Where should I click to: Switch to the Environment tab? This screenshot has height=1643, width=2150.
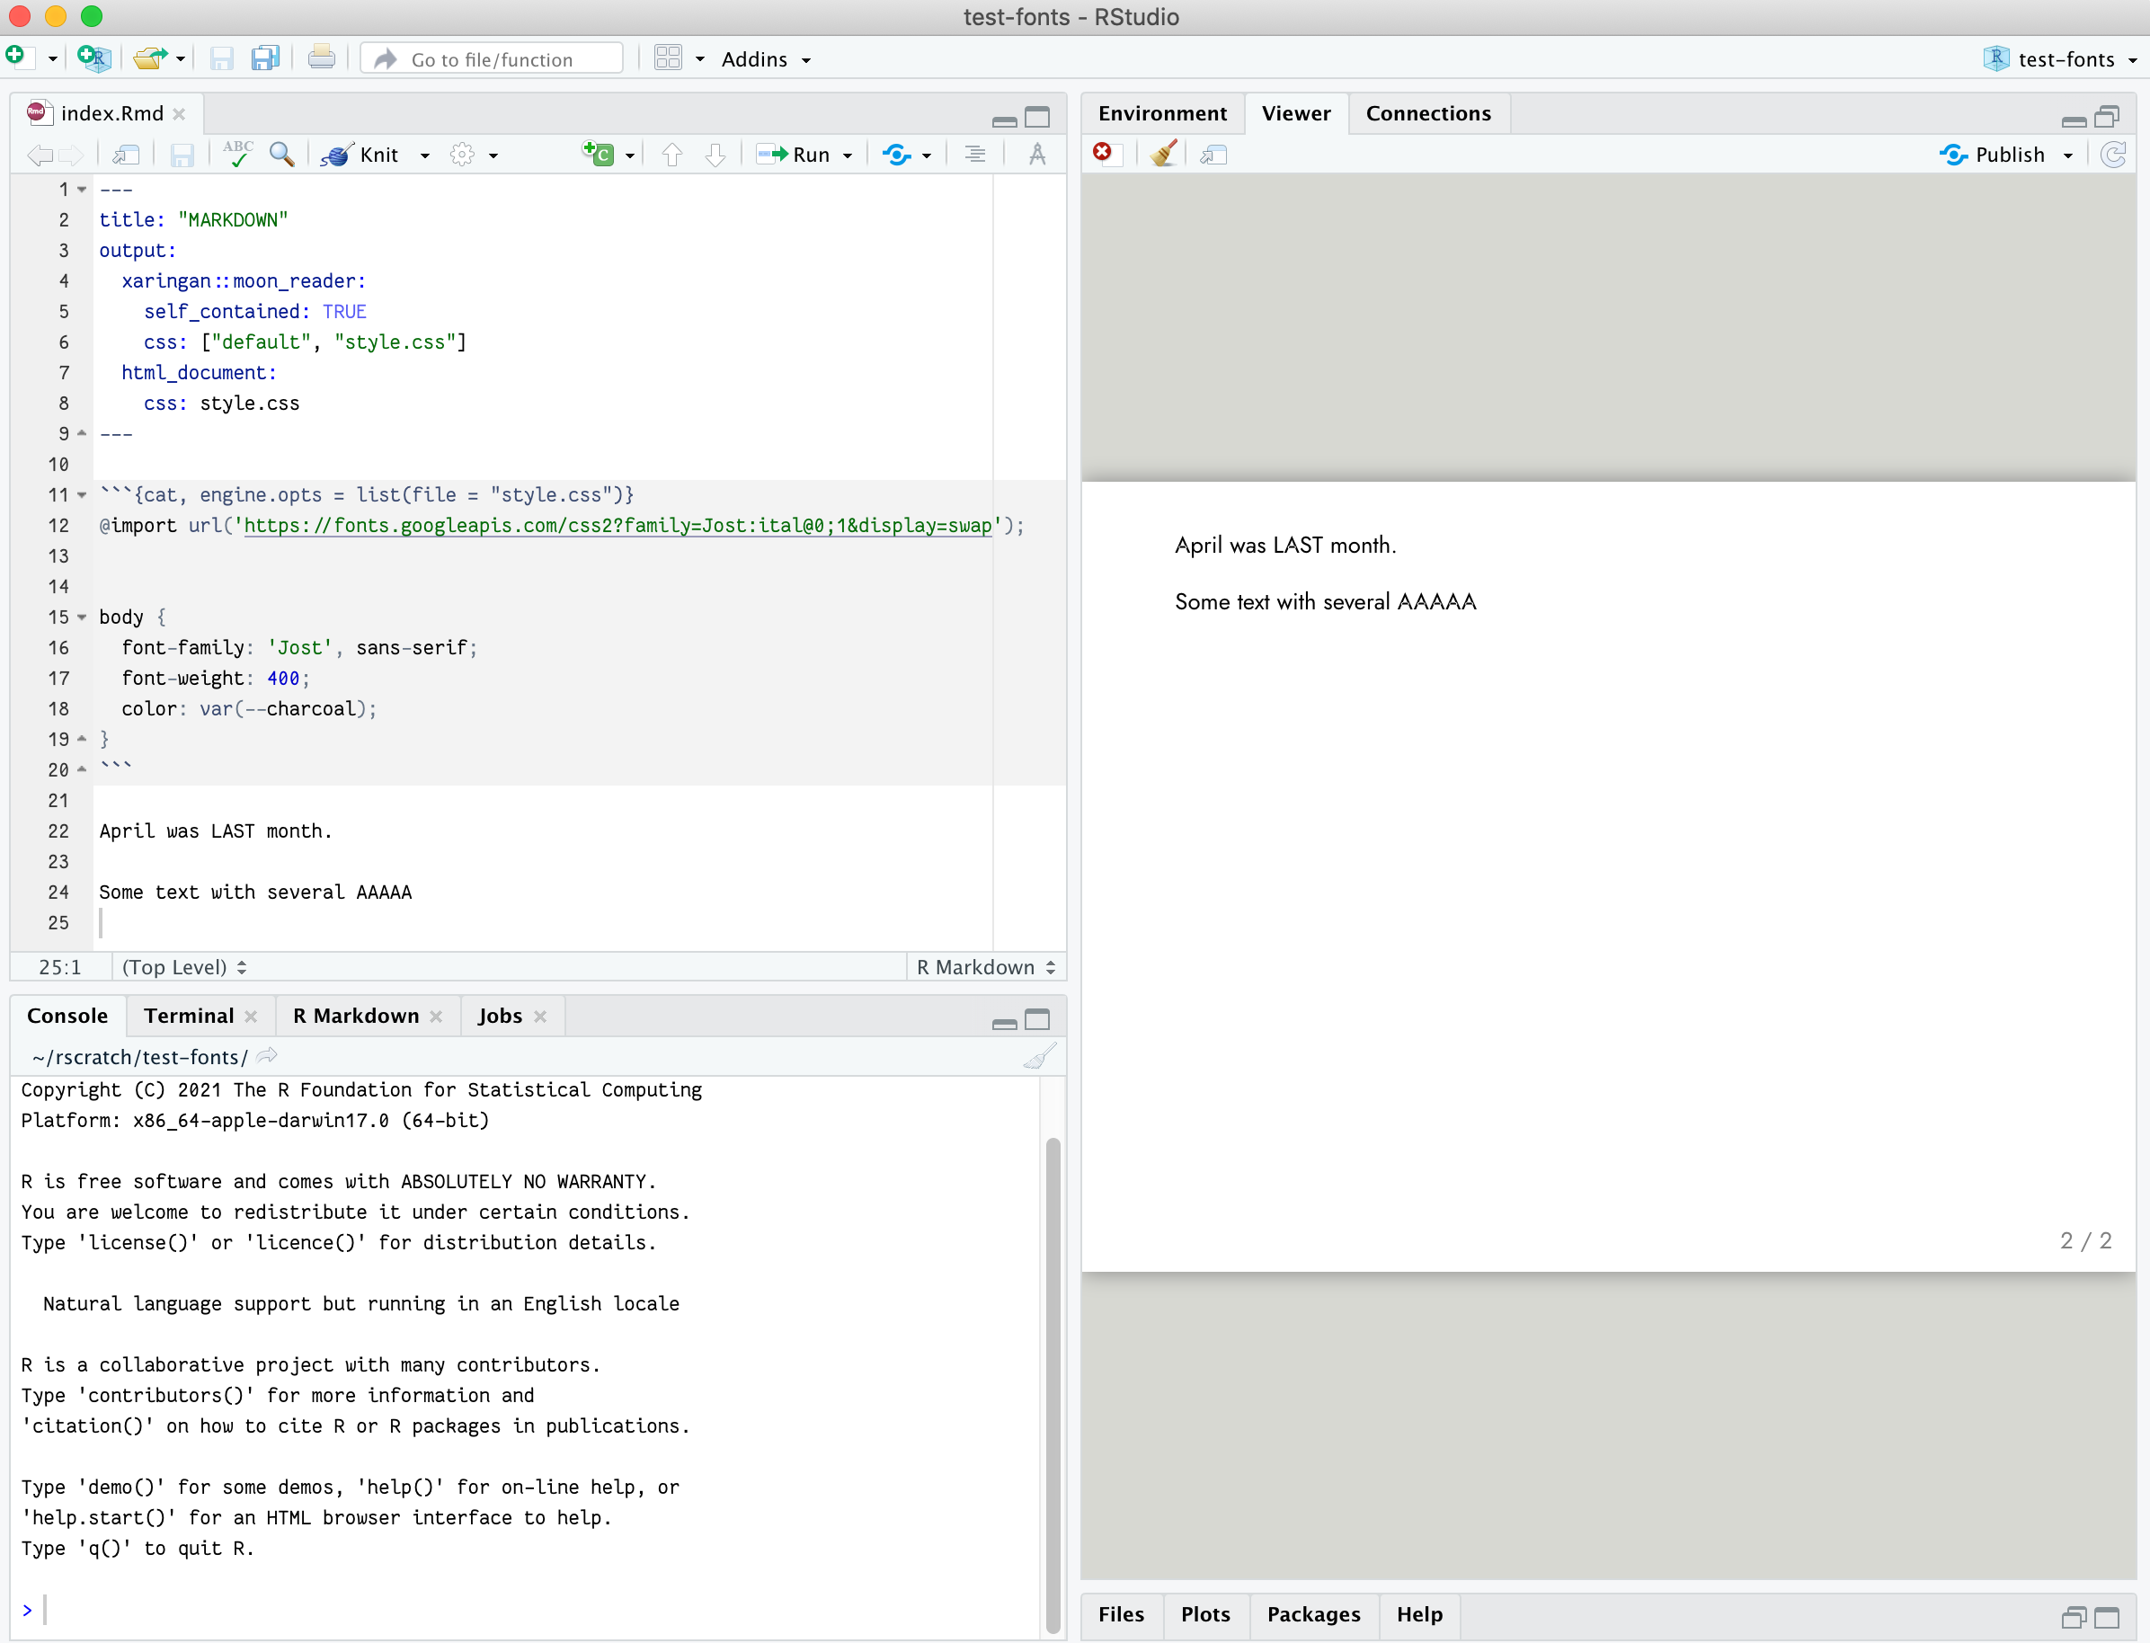tap(1162, 112)
